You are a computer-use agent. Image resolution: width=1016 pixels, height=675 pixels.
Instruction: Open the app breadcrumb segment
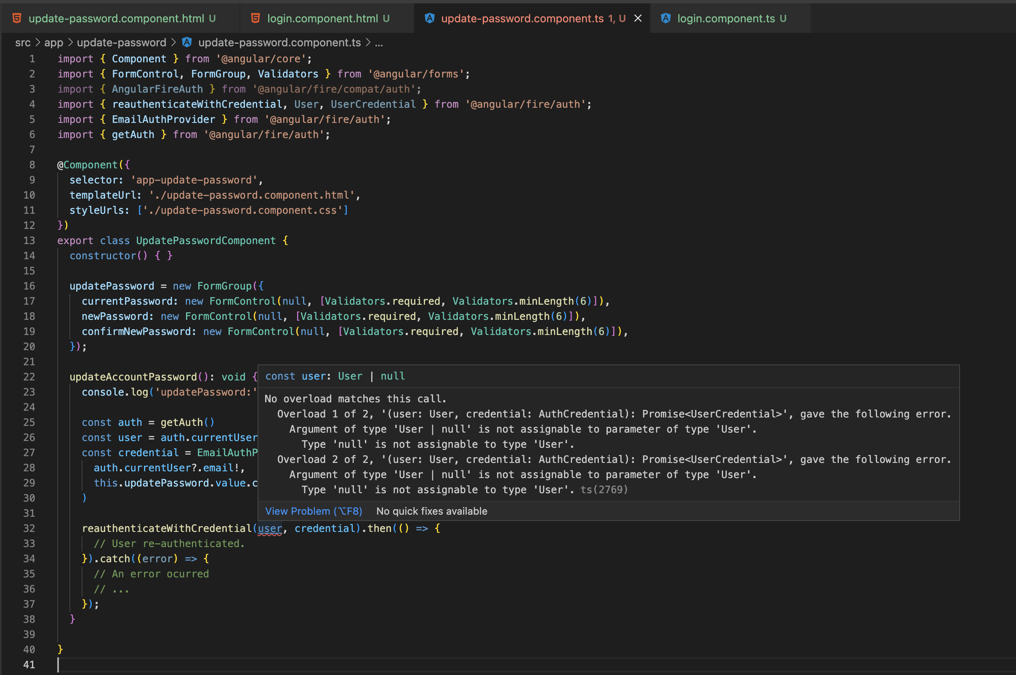(53, 43)
